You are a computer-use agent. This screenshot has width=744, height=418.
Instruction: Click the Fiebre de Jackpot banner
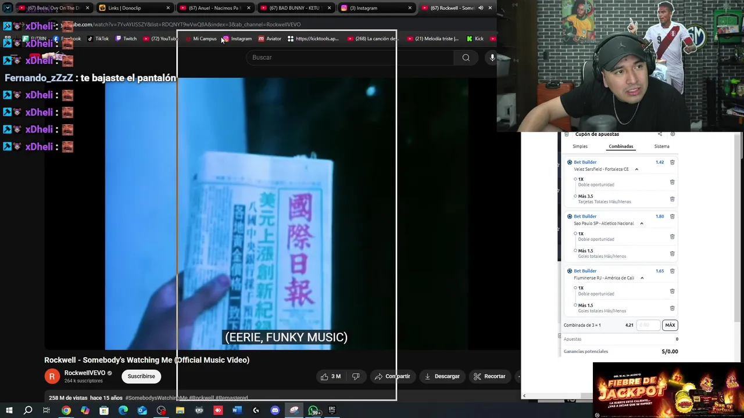tap(667, 390)
